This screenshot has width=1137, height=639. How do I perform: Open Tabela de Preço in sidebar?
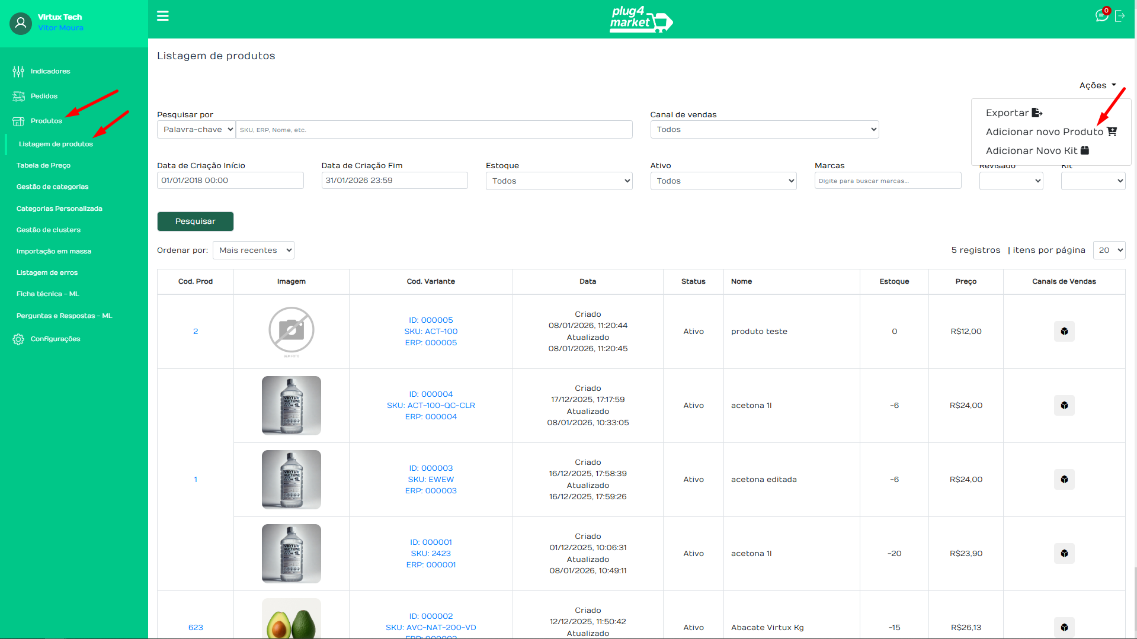[x=43, y=166]
